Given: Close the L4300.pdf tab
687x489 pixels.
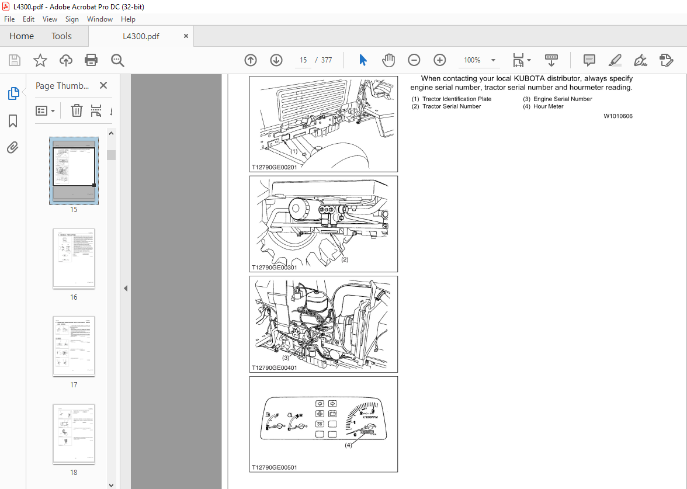Looking at the screenshot, I should 186,36.
